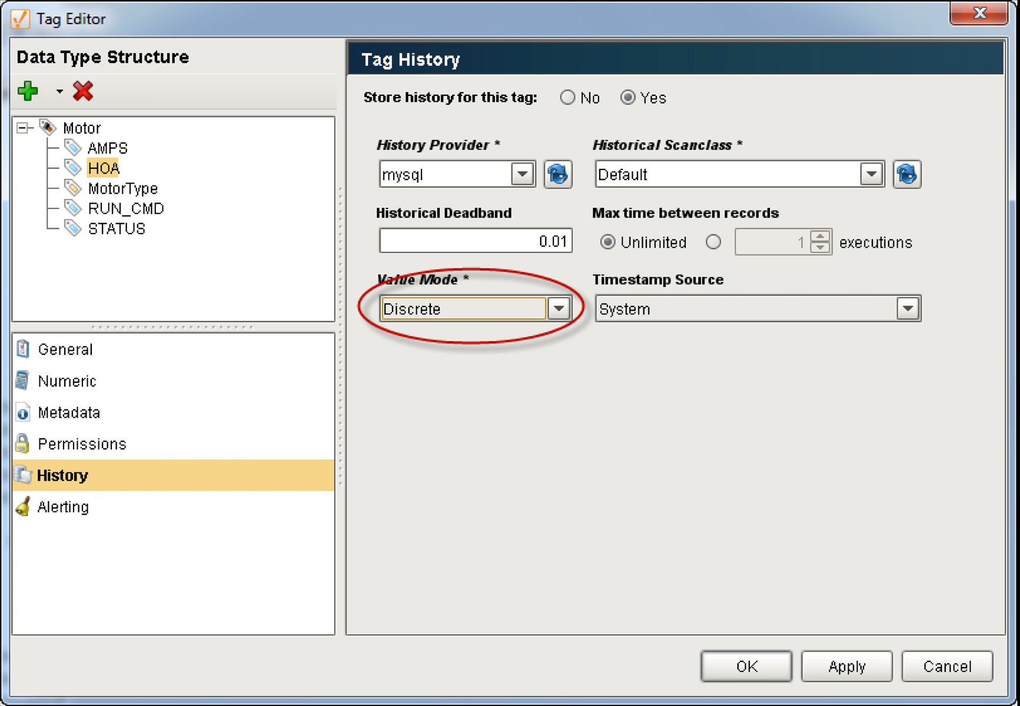Collapse the Motor tree node
Image resolution: width=1020 pixels, height=706 pixels.
[x=23, y=128]
